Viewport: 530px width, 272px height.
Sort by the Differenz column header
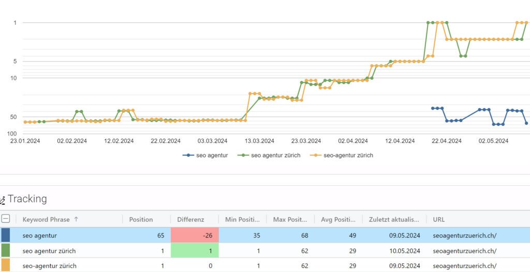click(x=190, y=219)
